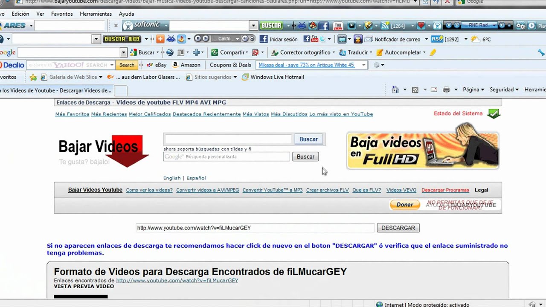Image resolution: width=546 pixels, height=307 pixels.
Task: Click play button on the Califo radio player
Action: (206, 39)
